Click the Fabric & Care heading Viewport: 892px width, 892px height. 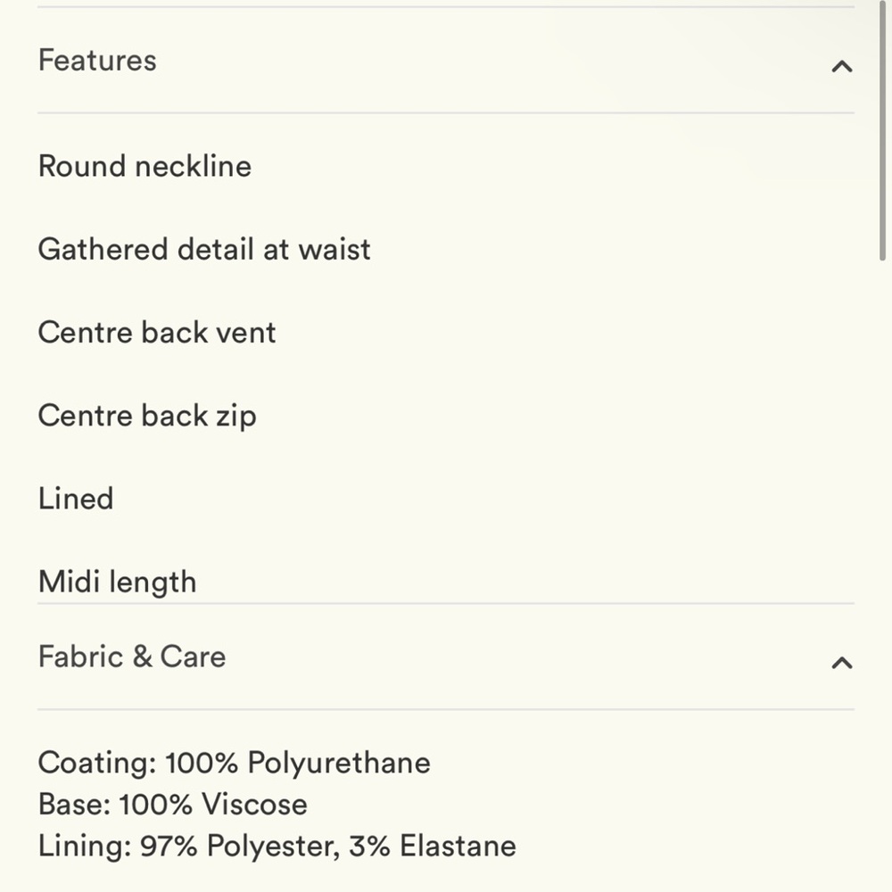132,657
